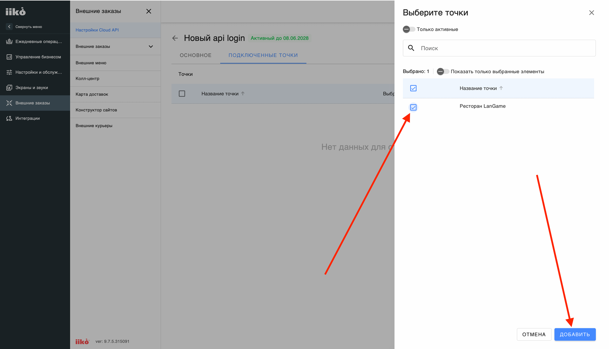The width and height of the screenshot is (609, 349).
Task: Click the iiko logo at top left
Action: [x=16, y=11]
